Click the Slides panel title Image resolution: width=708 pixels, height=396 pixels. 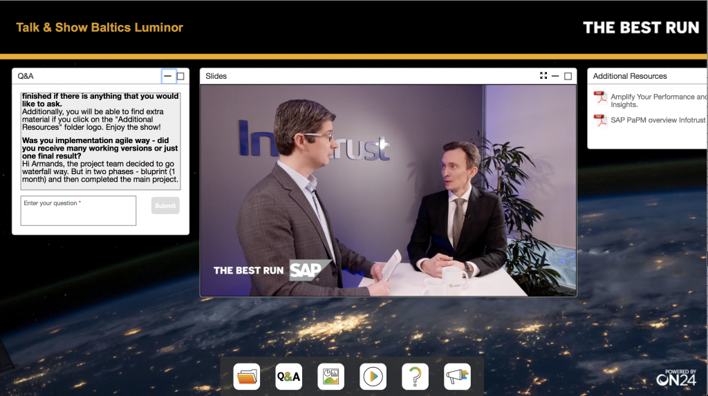[x=216, y=76]
